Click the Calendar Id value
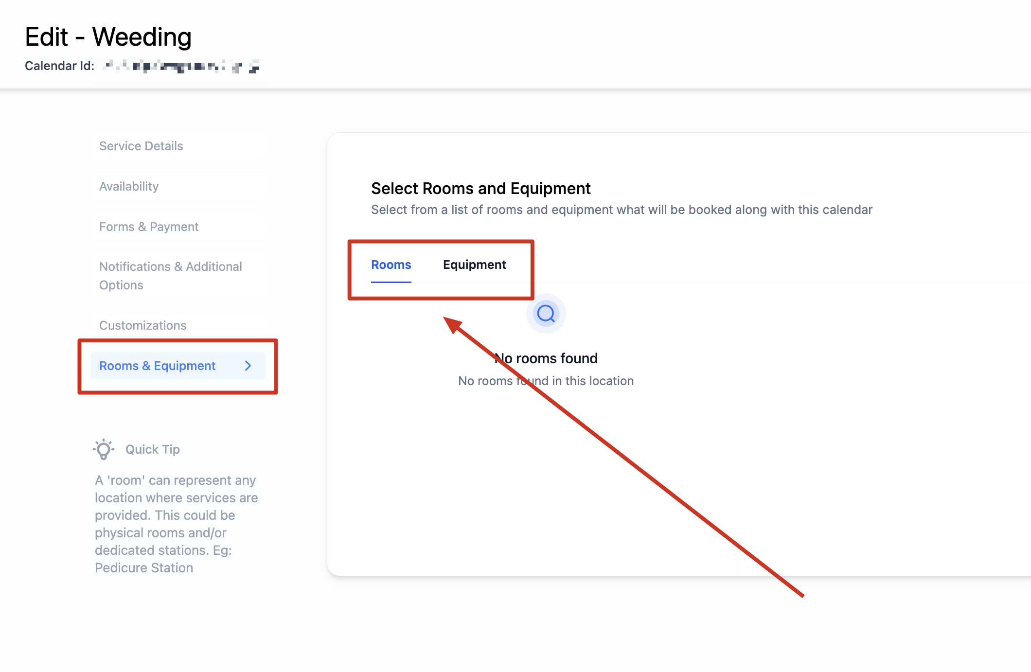The width and height of the screenshot is (1031, 672). [181, 66]
